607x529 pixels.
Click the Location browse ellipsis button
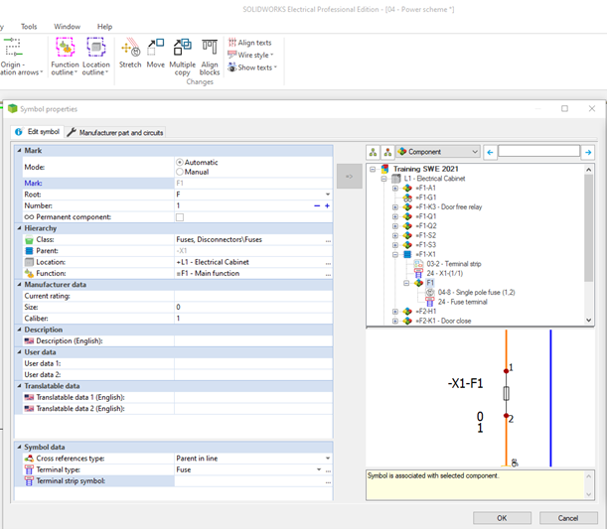[328, 262]
